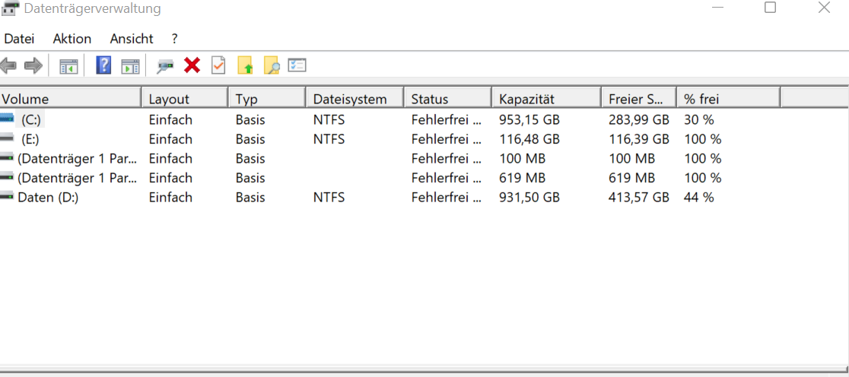This screenshot has width=849, height=377.
Task: Open the Datei menu
Action: tap(19, 39)
